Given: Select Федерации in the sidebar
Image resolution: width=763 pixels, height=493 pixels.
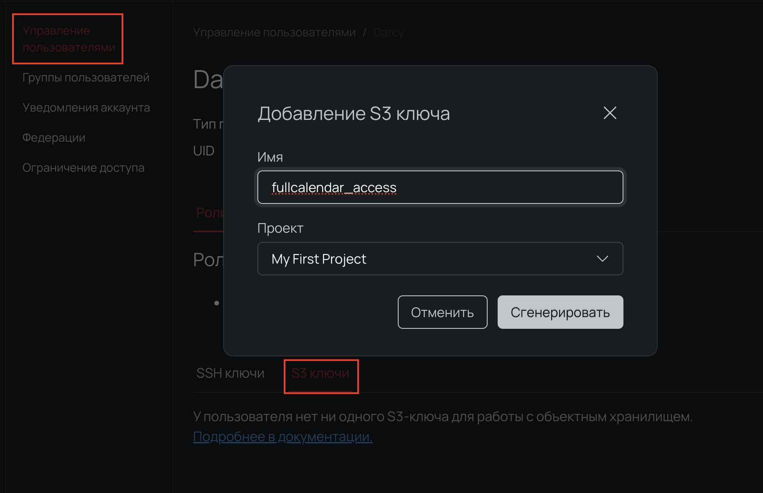Looking at the screenshot, I should [x=54, y=138].
